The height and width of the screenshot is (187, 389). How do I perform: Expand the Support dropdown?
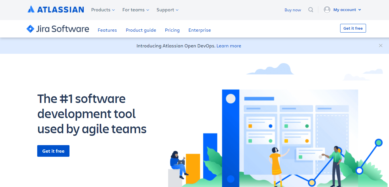point(167,10)
